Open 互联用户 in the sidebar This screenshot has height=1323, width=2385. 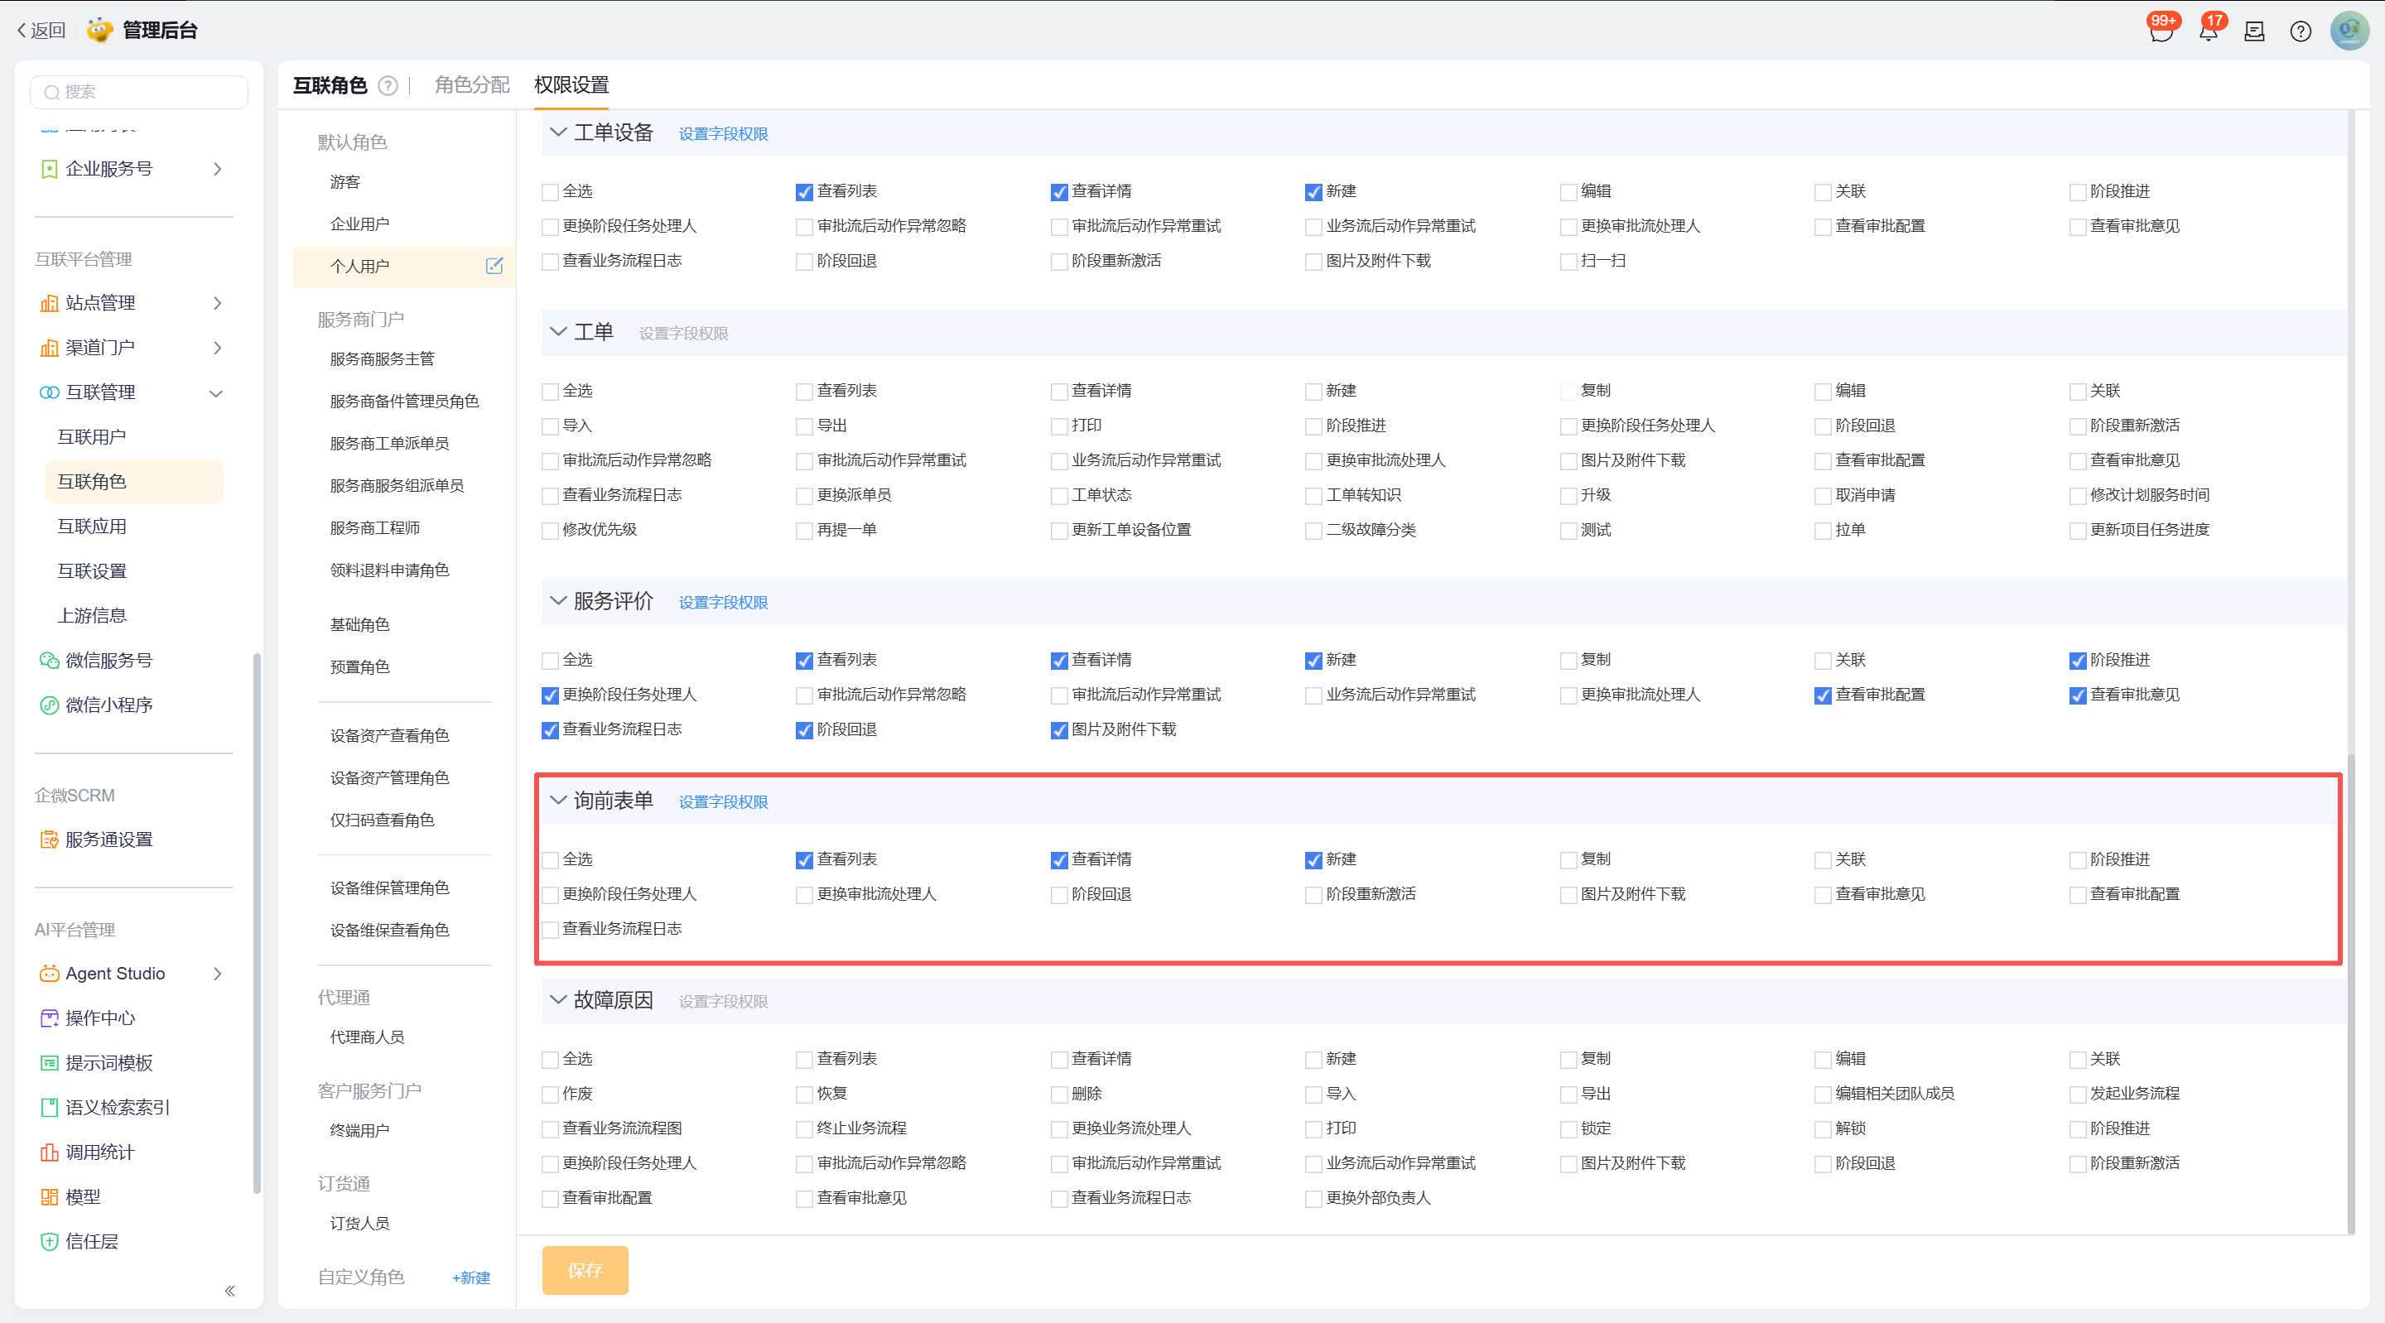click(x=92, y=437)
